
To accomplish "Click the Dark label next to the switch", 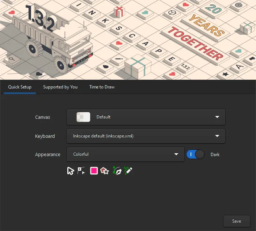I will 215,155.
